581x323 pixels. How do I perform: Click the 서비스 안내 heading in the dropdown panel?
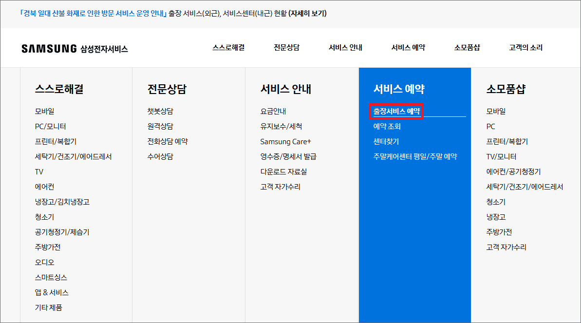[286, 89]
